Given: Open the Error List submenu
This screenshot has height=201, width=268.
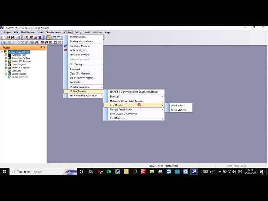Looking at the screenshot, I should (134, 97).
